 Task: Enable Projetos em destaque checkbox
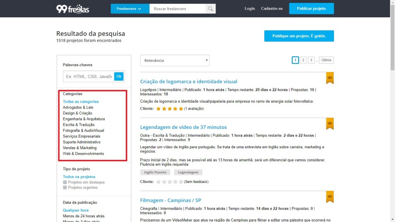point(65,182)
